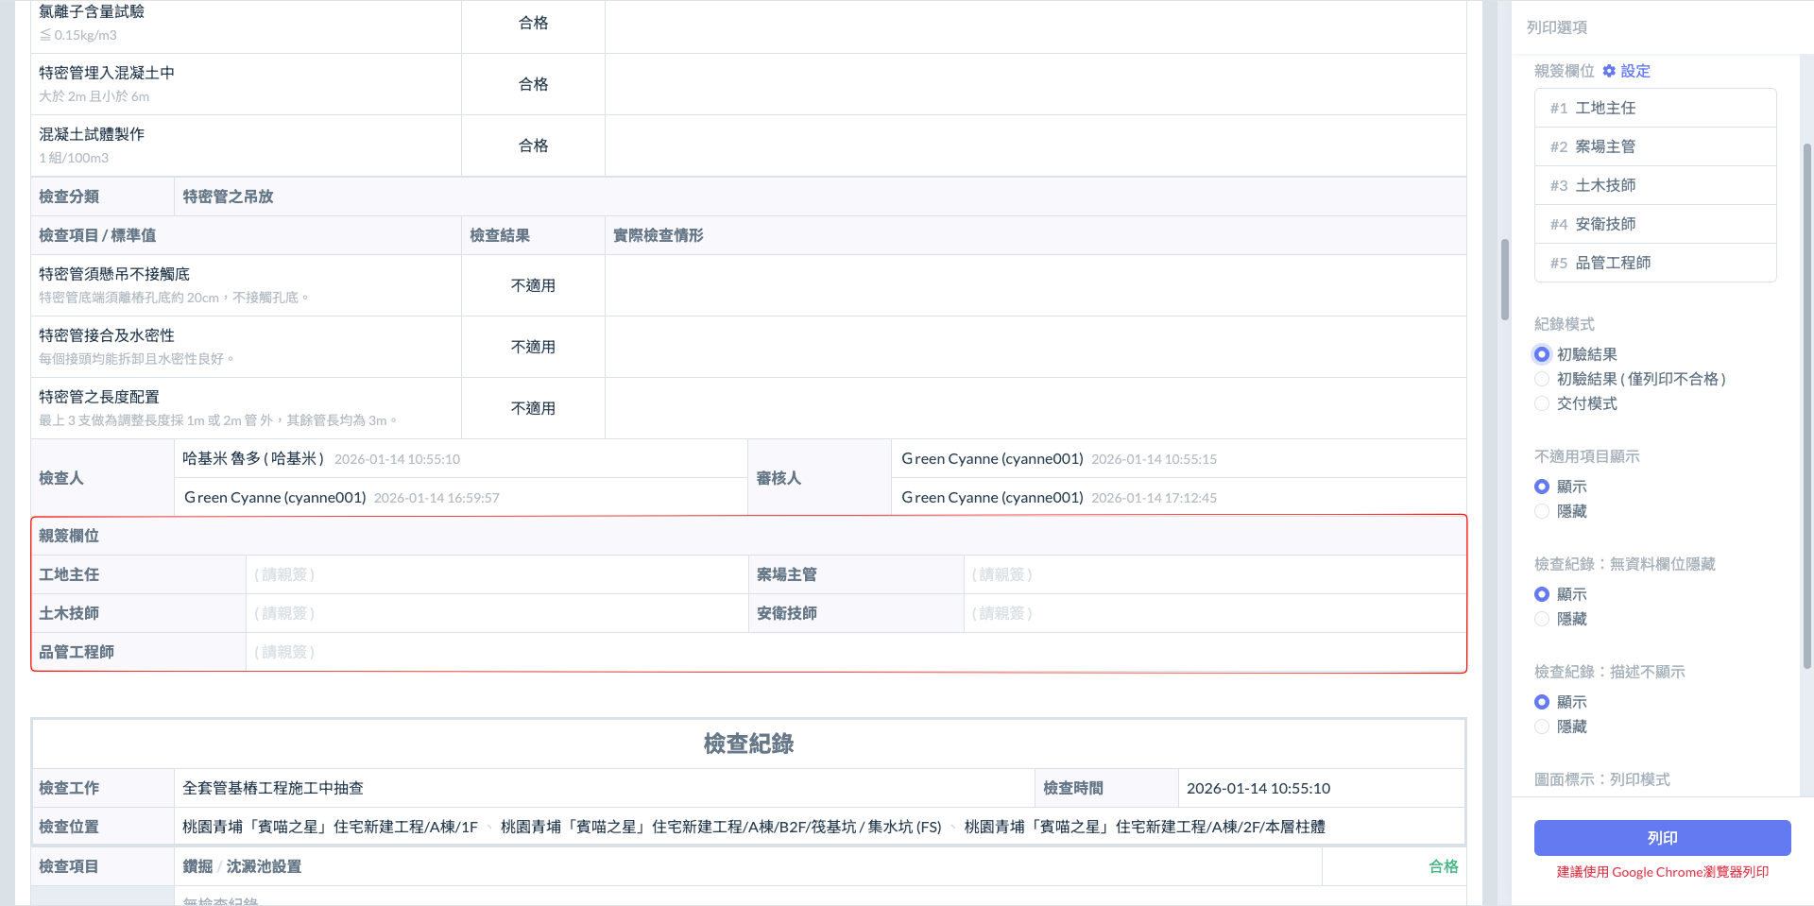Select signature field #3 土木技師
The height and width of the screenshot is (906, 1814).
[x=1655, y=185]
